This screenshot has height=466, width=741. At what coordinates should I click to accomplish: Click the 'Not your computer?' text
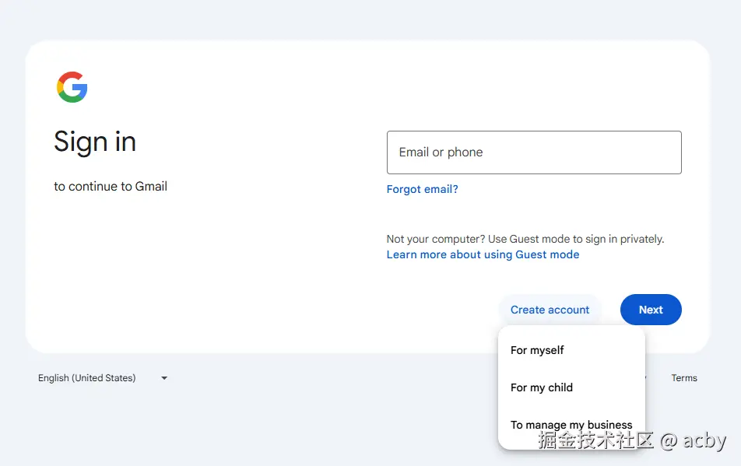tap(435, 239)
